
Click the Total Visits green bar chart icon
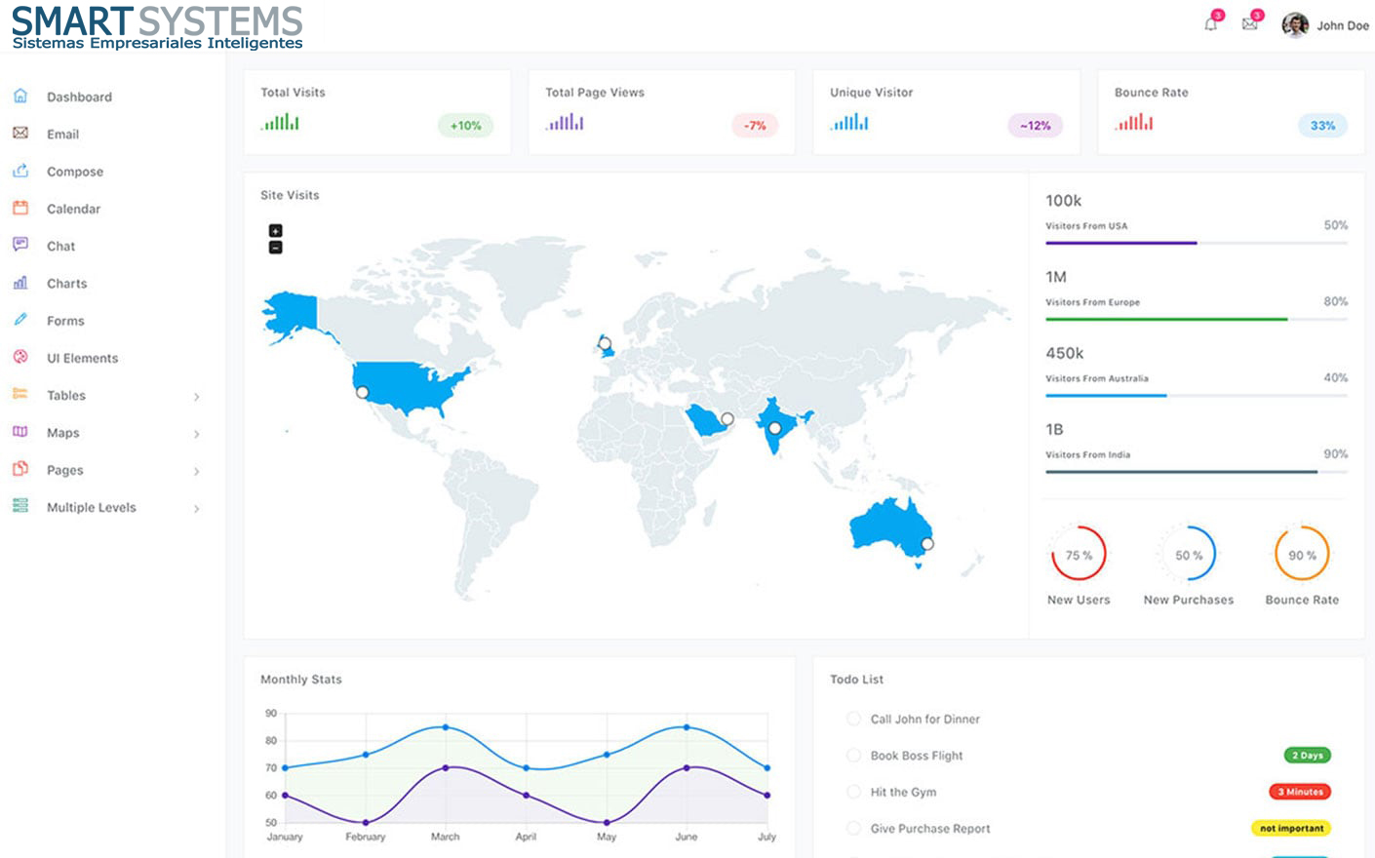coord(281,123)
